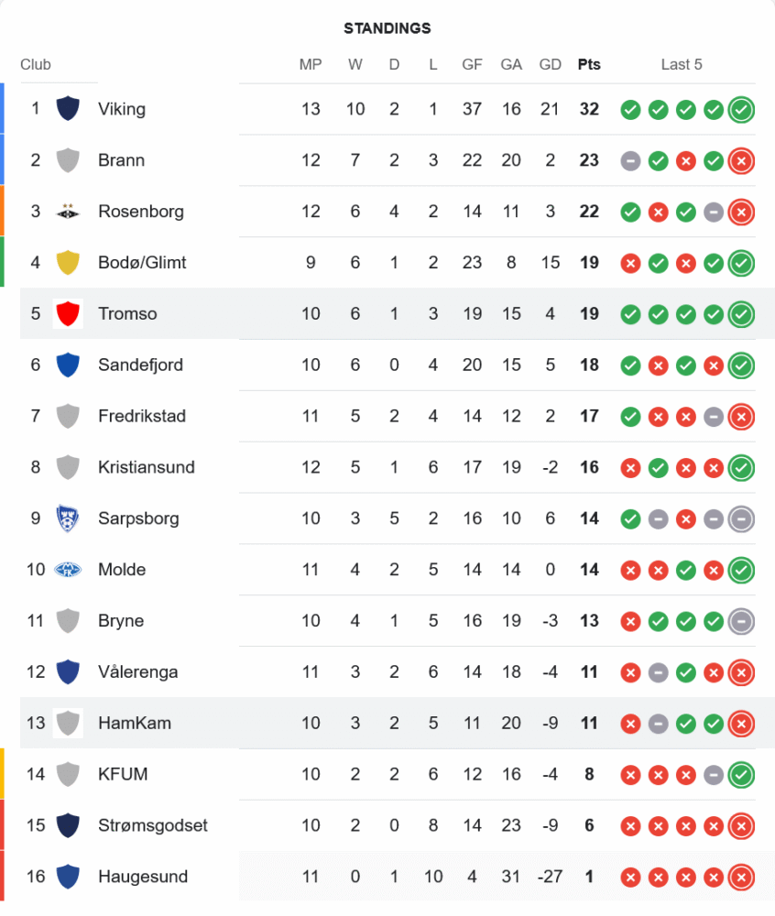Click the MP column header
This screenshot has height=916, width=775.
tap(311, 65)
